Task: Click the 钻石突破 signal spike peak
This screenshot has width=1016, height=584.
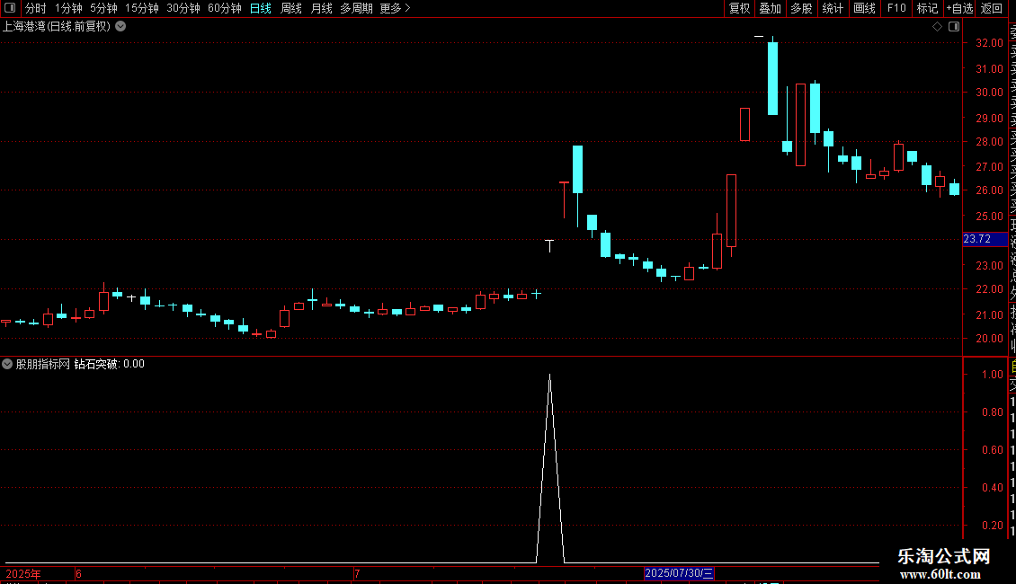Action: point(550,376)
